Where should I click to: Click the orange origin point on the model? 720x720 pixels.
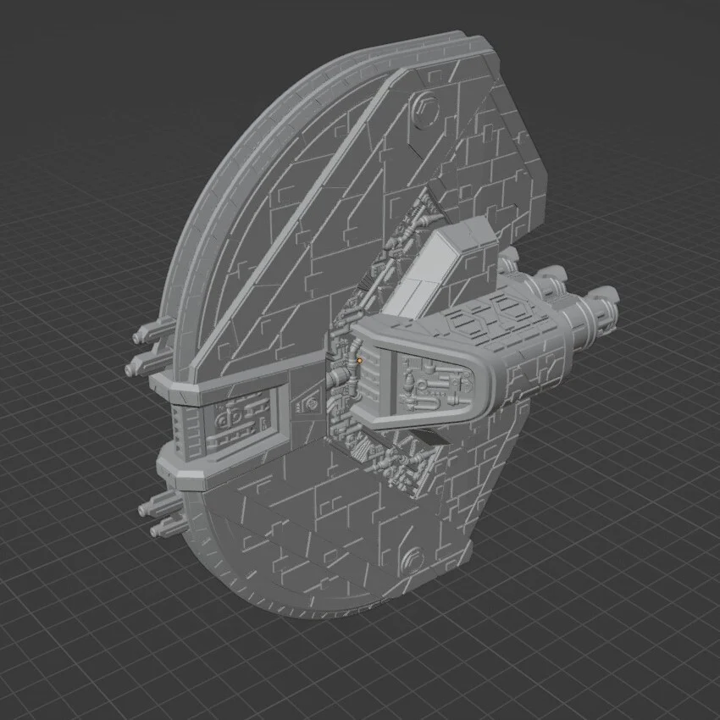pyautogui.click(x=359, y=361)
